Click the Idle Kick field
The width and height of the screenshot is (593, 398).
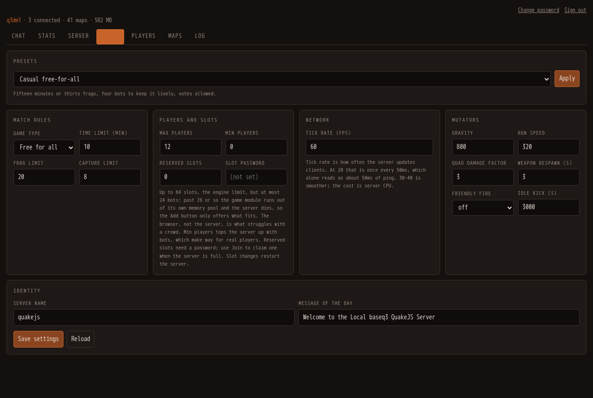549,207
